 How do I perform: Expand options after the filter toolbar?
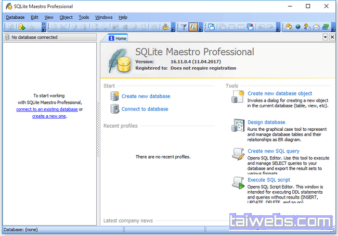click(x=202, y=28)
